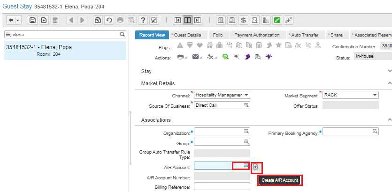Open lookup for Primary Booking Agency field
Screen dimensions: 392x192
tap(375, 131)
